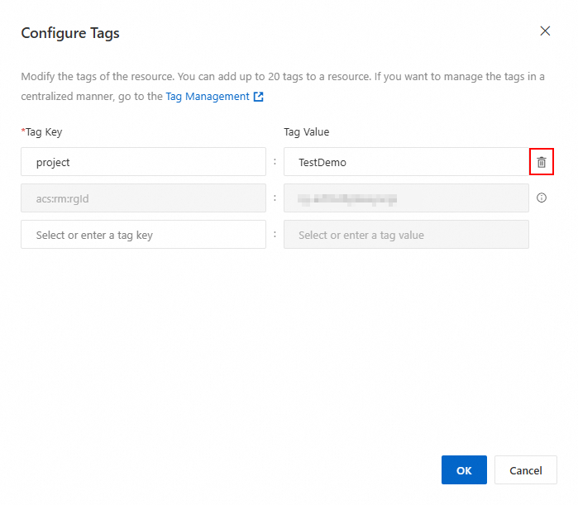Viewport: 578px width, 505px height.
Task: Open the empty 'Select or enter a tag value' box
Action: point(405,235)
